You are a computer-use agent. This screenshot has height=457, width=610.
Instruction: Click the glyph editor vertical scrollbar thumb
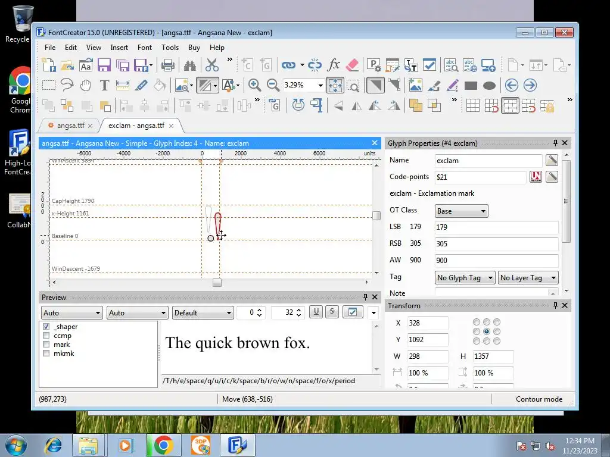pos(376,215)
